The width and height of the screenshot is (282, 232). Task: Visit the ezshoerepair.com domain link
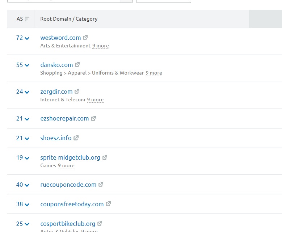tap(64, 118)
